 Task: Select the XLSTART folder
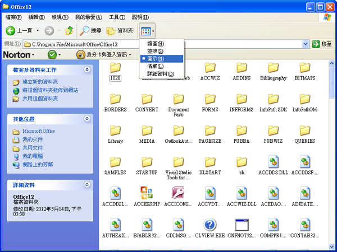[210, 166]
